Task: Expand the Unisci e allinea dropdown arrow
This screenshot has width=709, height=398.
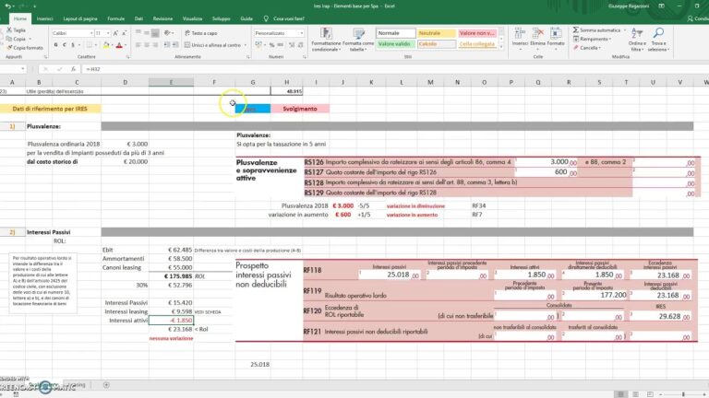Action: [246, 45]
